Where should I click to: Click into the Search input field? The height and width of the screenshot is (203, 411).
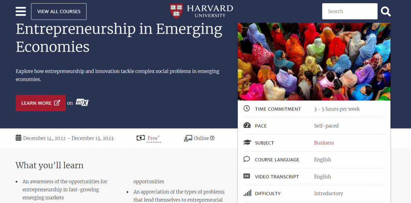click(349, 12)
